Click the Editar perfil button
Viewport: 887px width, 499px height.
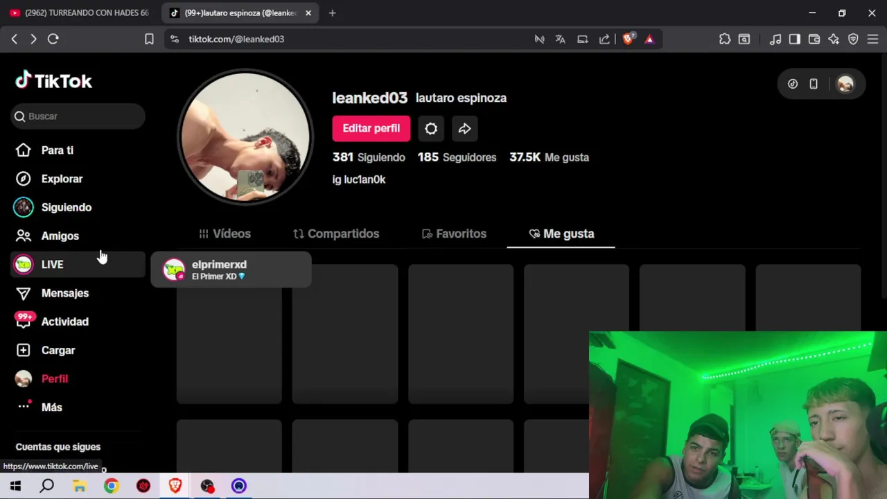tap(371, 128)
